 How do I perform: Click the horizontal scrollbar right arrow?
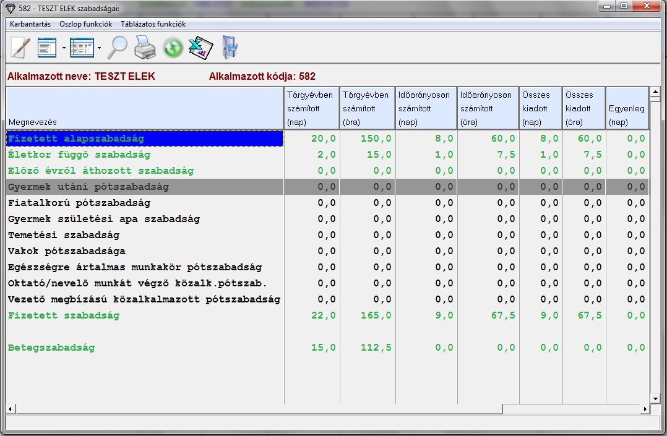pyautogui.click(x=645, y=409)
